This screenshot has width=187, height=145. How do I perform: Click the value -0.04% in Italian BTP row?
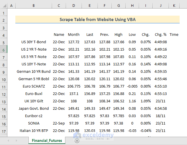click(x=146, y=131)
